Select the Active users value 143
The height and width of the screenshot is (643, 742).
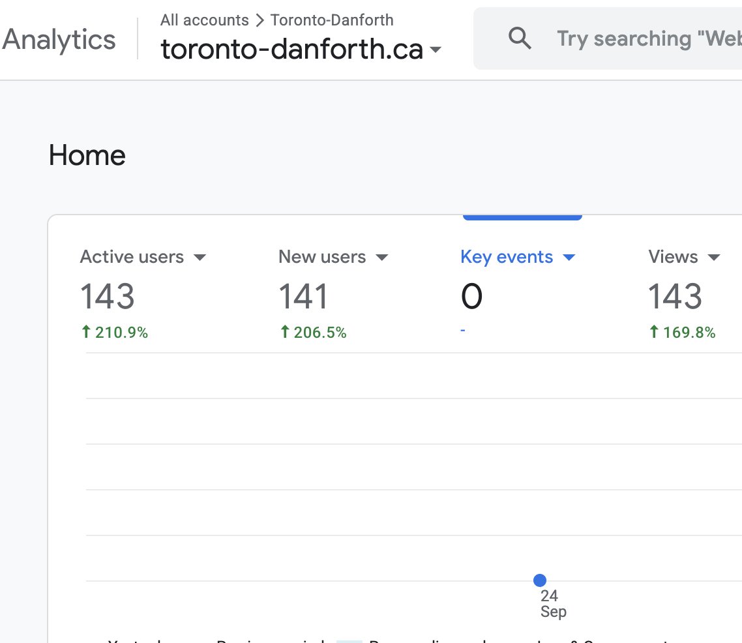(x=108, y=296)
